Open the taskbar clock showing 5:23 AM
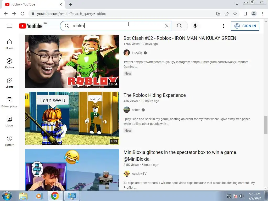Image resolution: width=268 pixels, height=201 pixels. coord(255,196)
